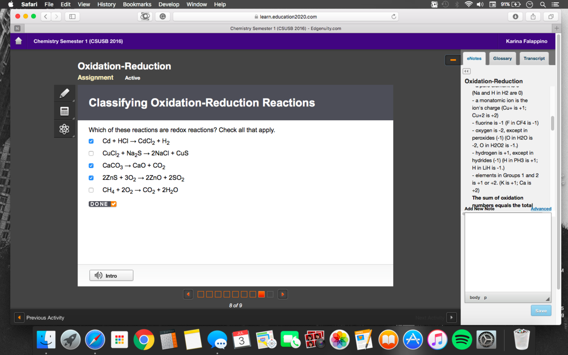This screenshot has height=355, width=568.
Task: Click the eNotes scrollbar thumb
Action: coord(552,122)
